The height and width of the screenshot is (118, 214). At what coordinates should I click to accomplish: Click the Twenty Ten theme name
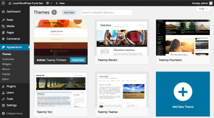[x=44, y=112]
